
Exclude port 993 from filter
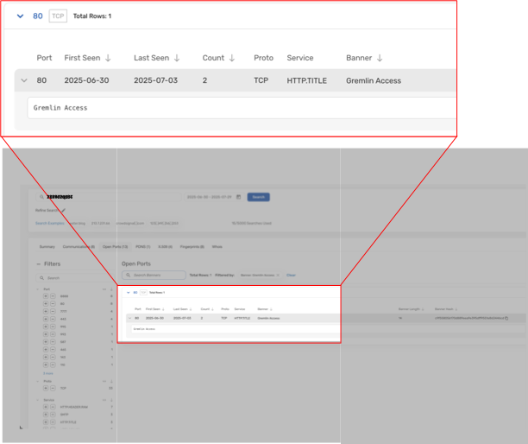click(x=53, y=334)
